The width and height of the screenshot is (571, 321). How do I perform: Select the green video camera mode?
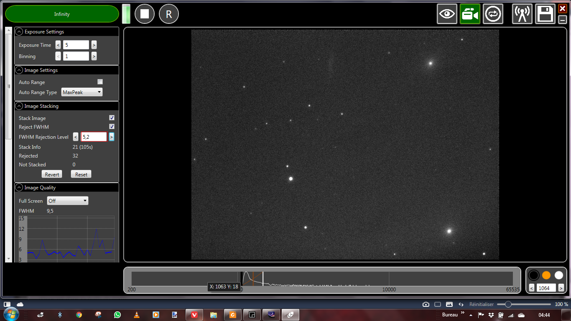tap(470, 14)
